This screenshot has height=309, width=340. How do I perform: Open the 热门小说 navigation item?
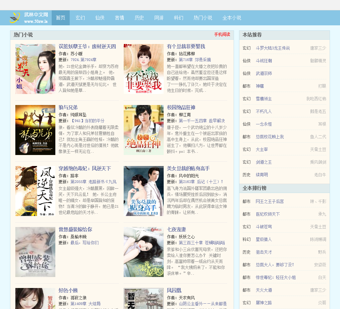point(203,18)
